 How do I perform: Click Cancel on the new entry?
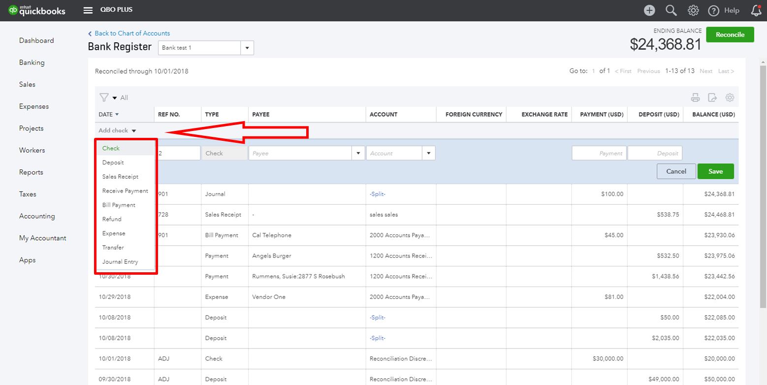point(676,171)
